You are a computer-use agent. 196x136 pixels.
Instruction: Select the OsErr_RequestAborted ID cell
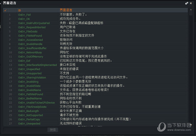(x=32, y=27)
